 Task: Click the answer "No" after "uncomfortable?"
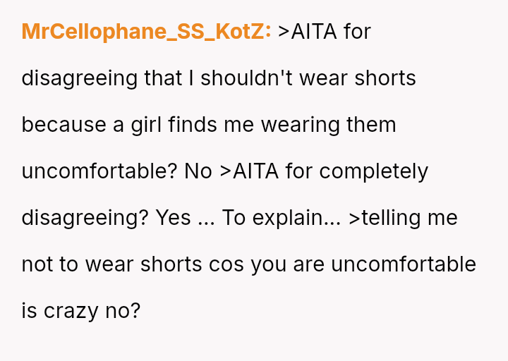click(x=198, y=171)
